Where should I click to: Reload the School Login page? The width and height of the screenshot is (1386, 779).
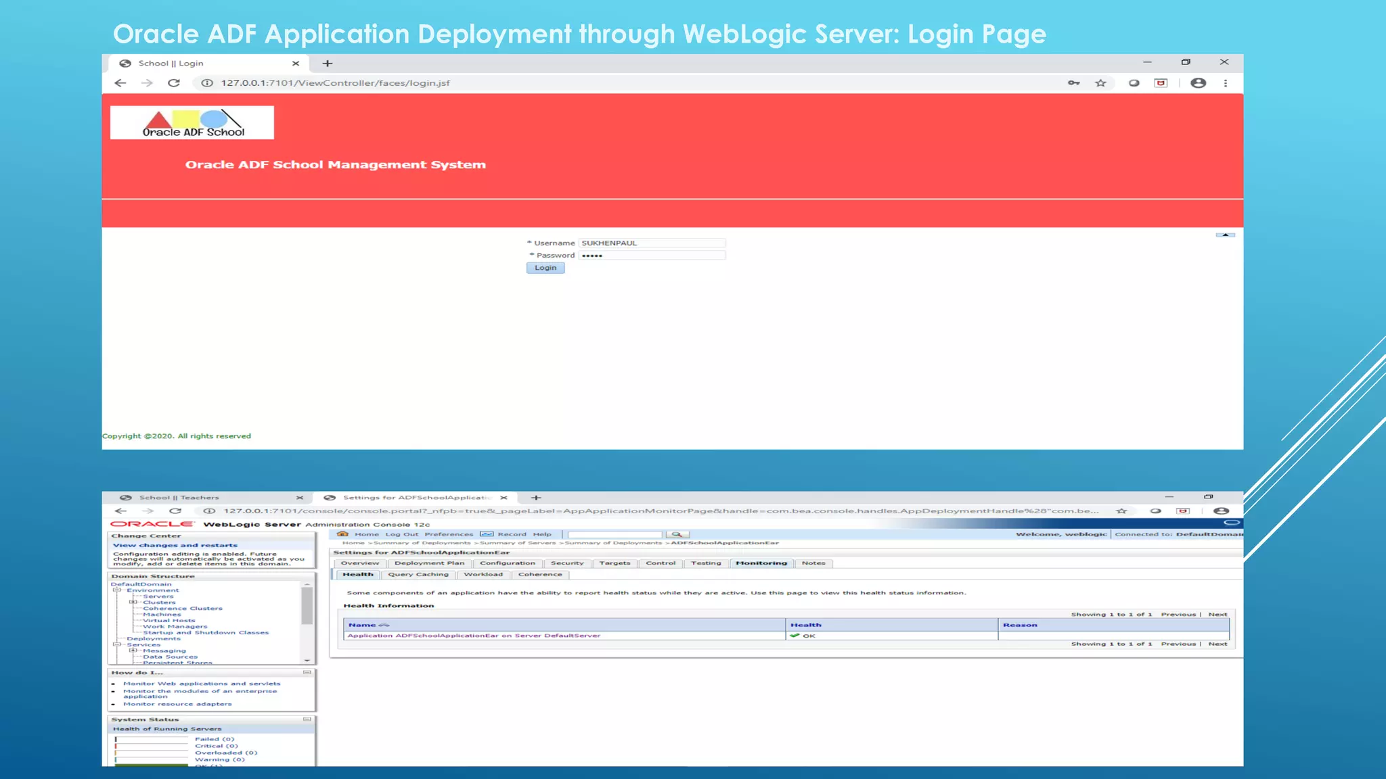(174, 83)
